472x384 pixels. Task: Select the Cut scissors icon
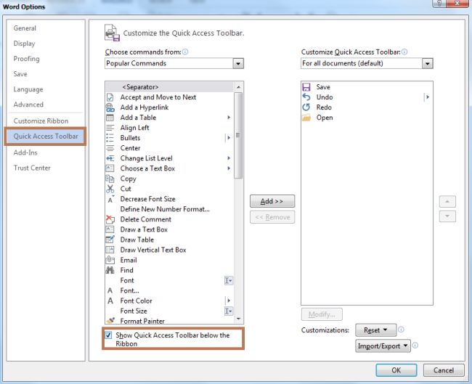pos(110,189)
